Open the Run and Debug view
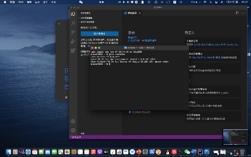The width and height of the screenshot is (251, 157). (73, 42)
